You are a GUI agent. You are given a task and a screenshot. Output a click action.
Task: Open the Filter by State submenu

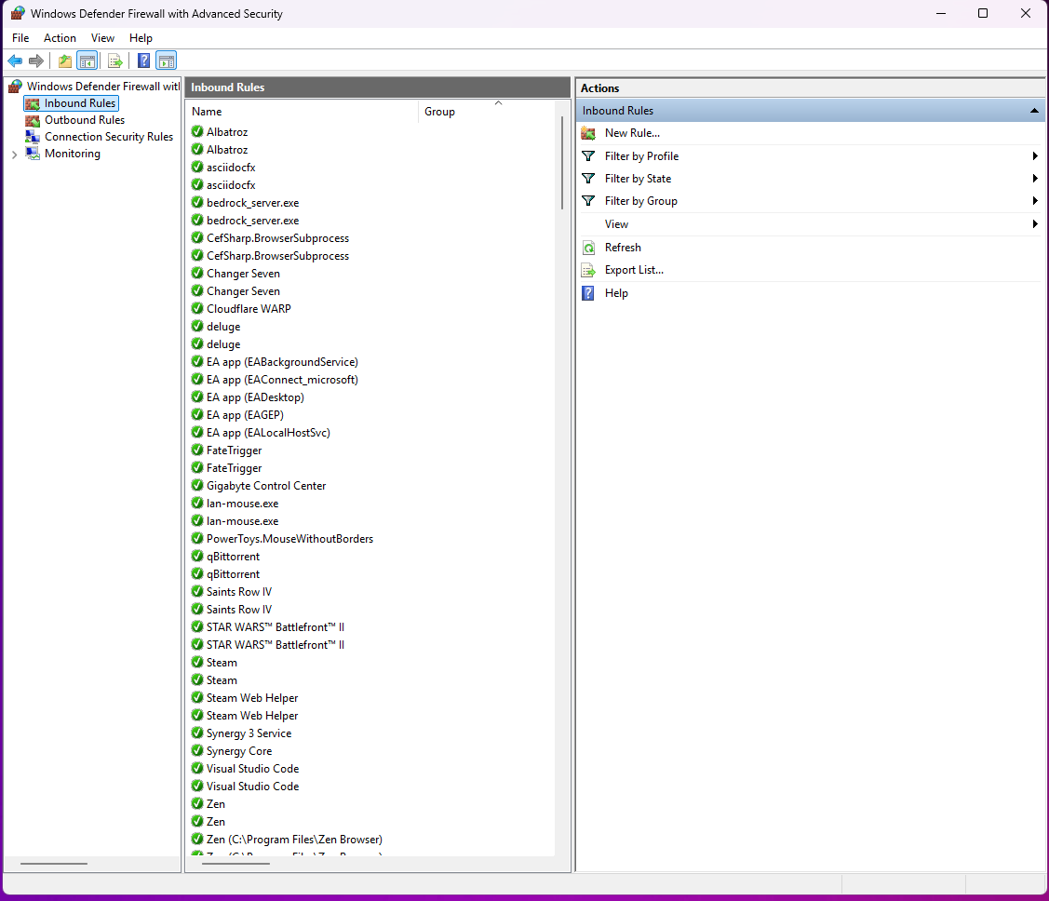(x=638, y=179)
